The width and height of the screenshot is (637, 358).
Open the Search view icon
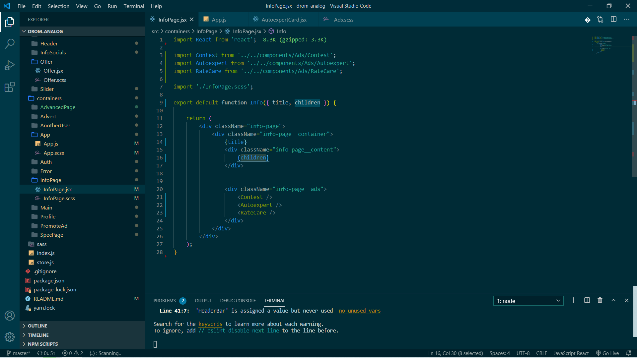pyautogui.click(x=10, y=43)
